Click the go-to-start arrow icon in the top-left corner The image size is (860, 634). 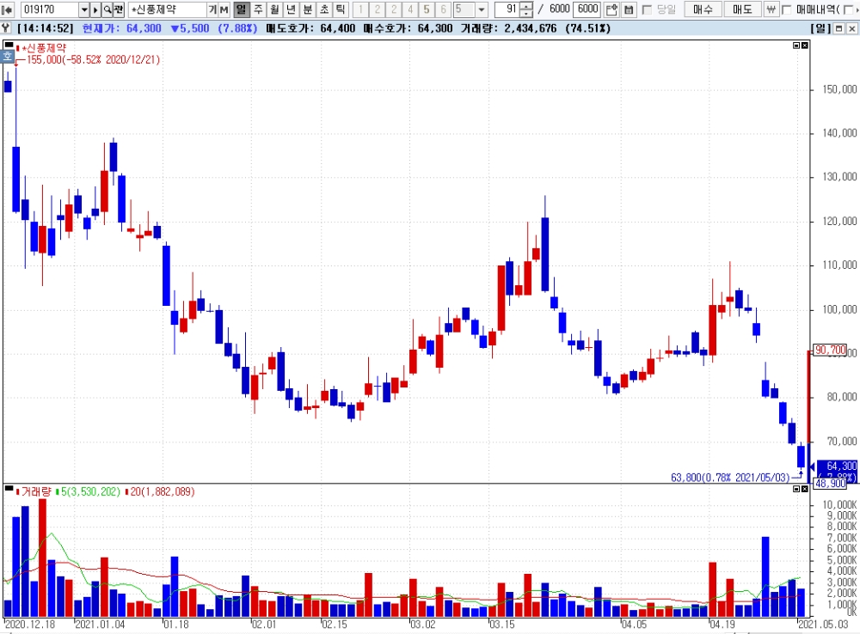tap(7, 9)
